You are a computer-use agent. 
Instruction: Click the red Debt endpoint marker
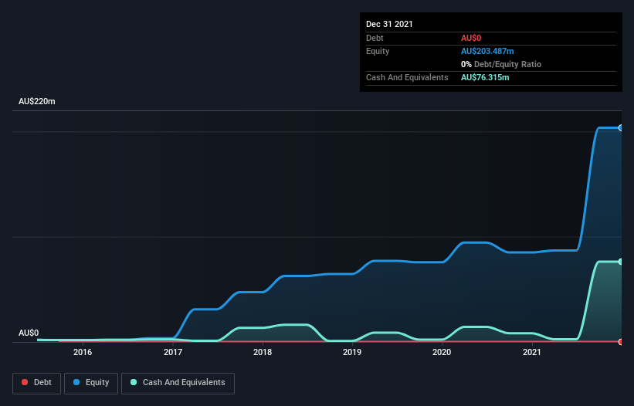pos(621,342)
